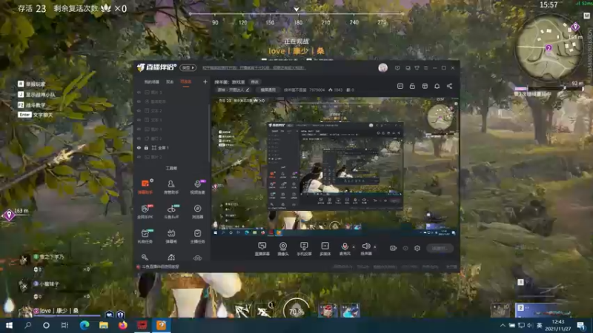
Task: Add a 多媒体 media source
Action: pos(325,249)
